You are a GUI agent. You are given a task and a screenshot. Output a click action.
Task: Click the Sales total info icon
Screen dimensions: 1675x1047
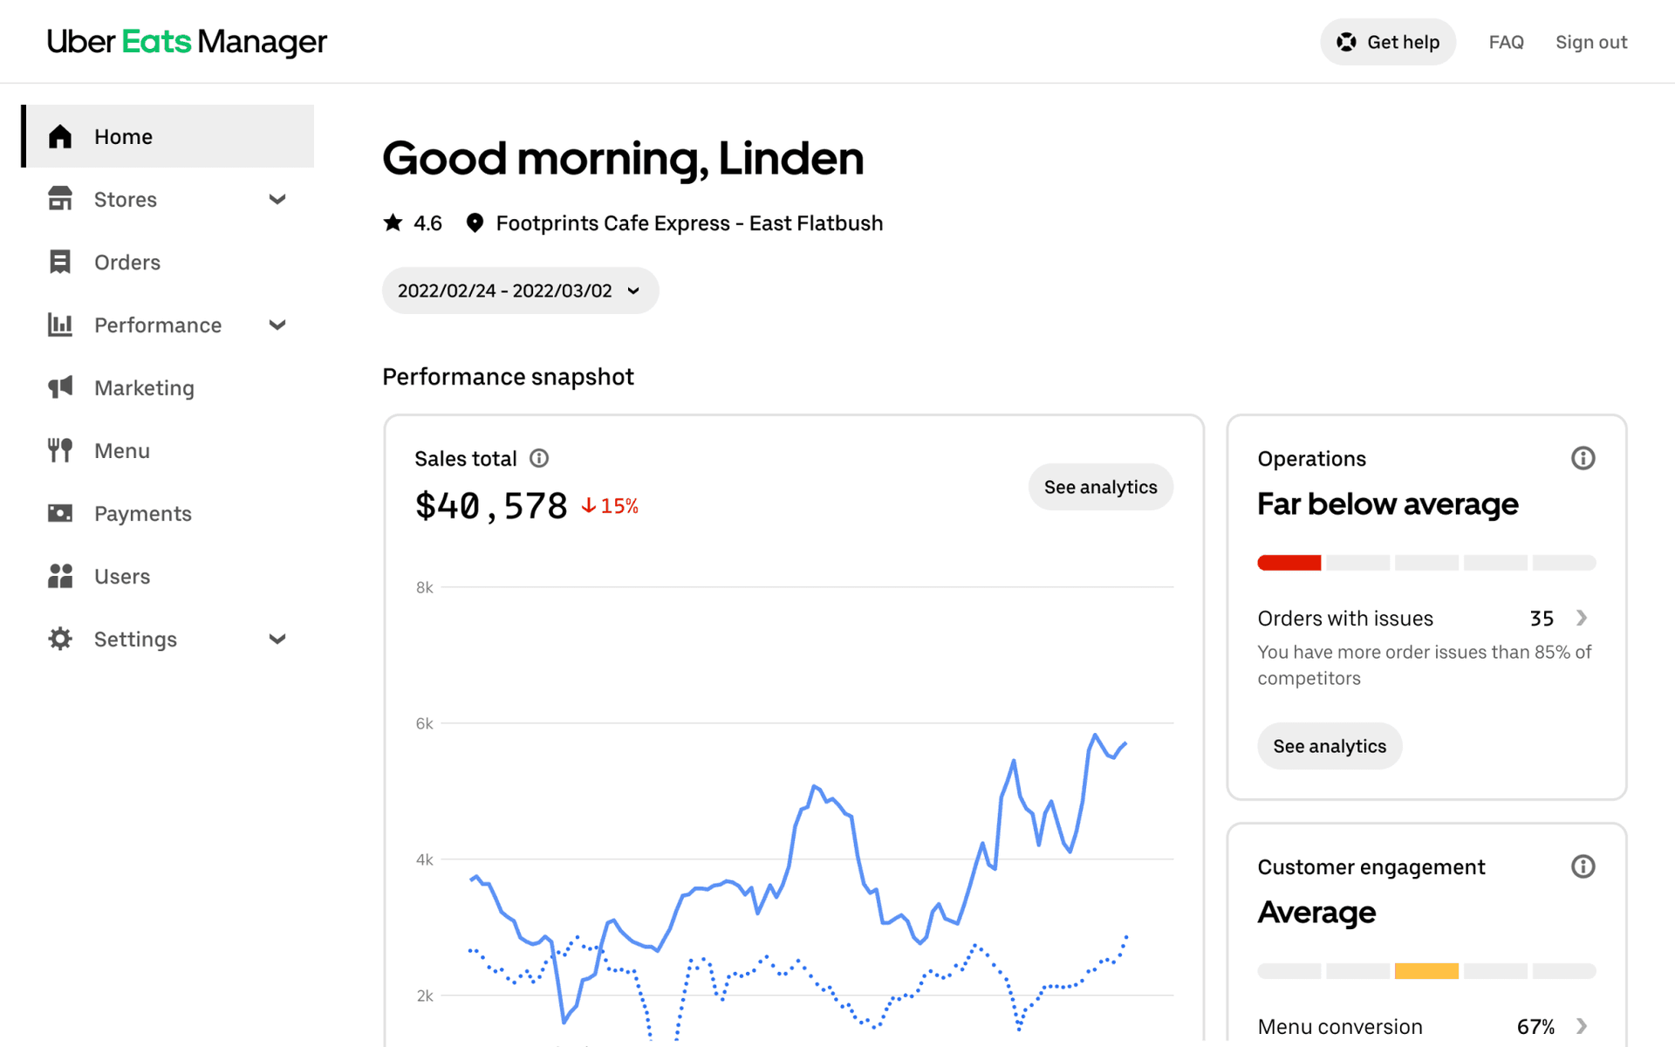click(539, 458)
